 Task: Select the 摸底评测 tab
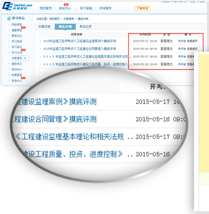point(65,27)
